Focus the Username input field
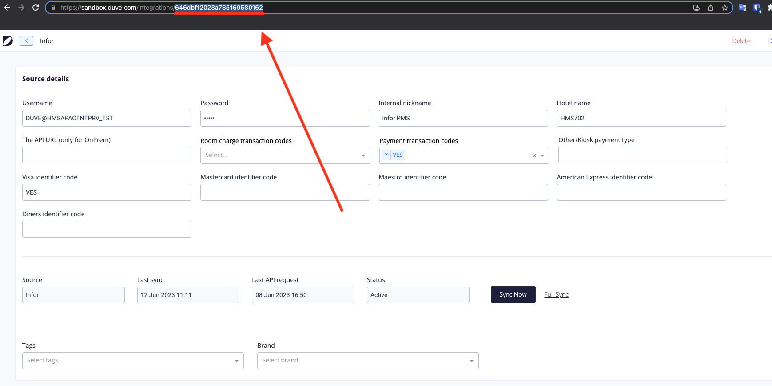Viewport: 772px width, 386px height. [107, 118]
